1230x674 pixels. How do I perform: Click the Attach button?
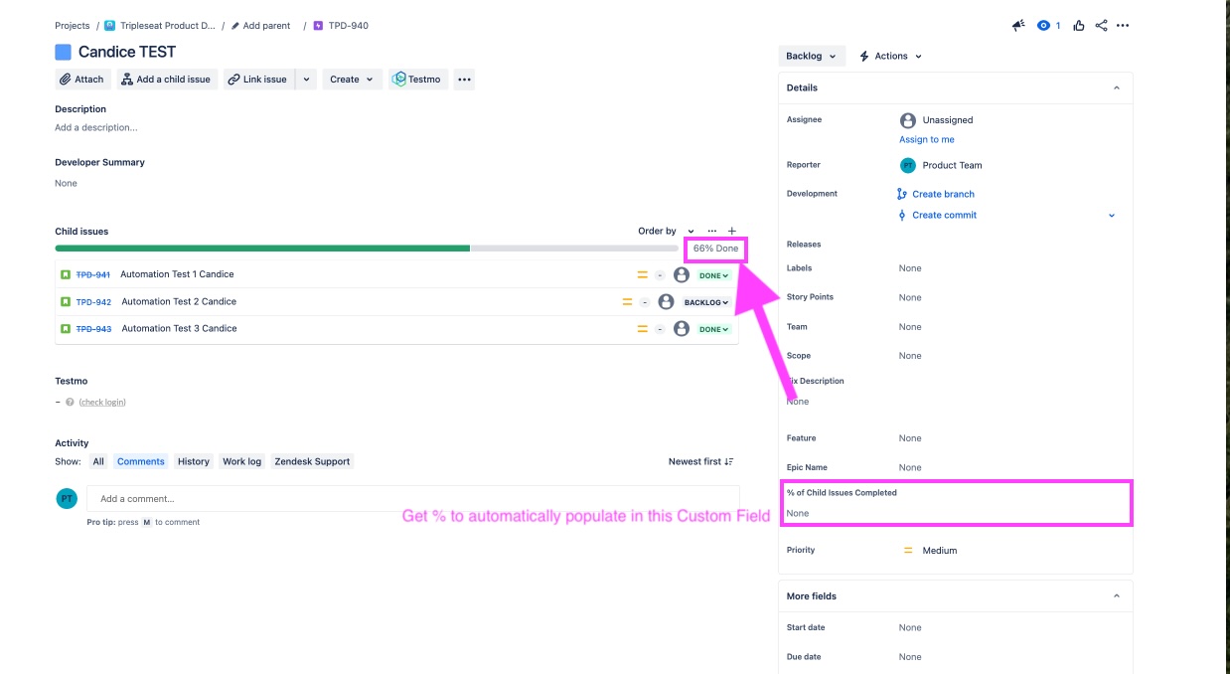(x=81, y=80)
